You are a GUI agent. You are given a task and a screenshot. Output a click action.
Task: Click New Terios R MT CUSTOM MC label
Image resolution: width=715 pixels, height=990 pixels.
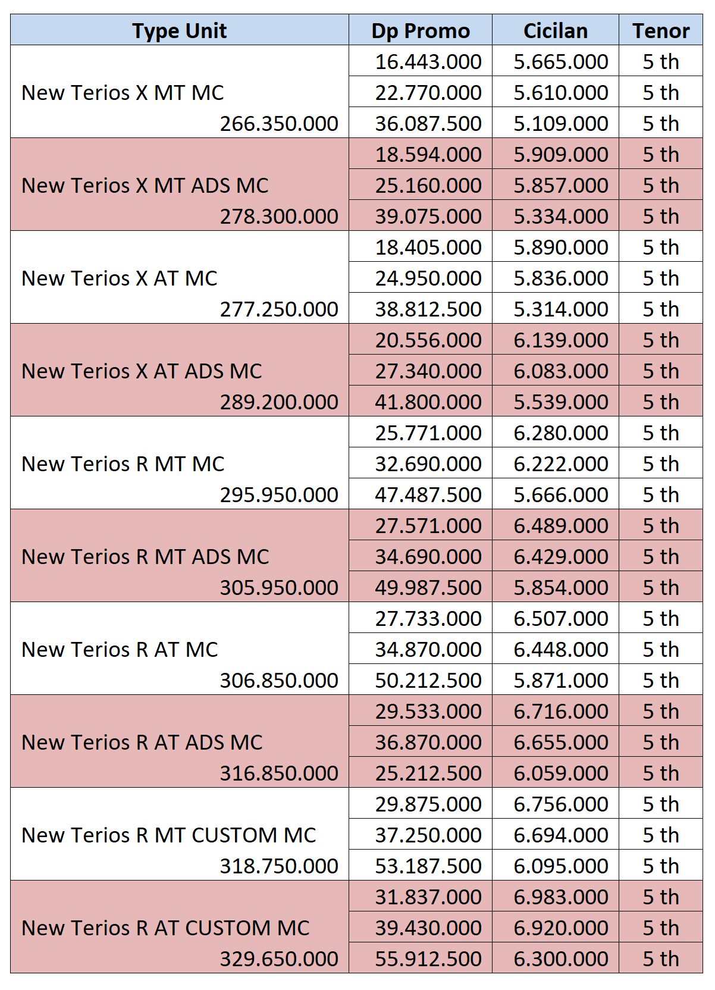[x=169, y=835]
